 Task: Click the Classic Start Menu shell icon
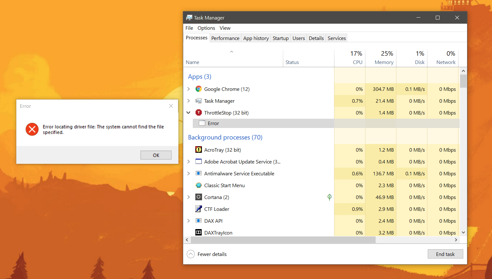(199, 185)
